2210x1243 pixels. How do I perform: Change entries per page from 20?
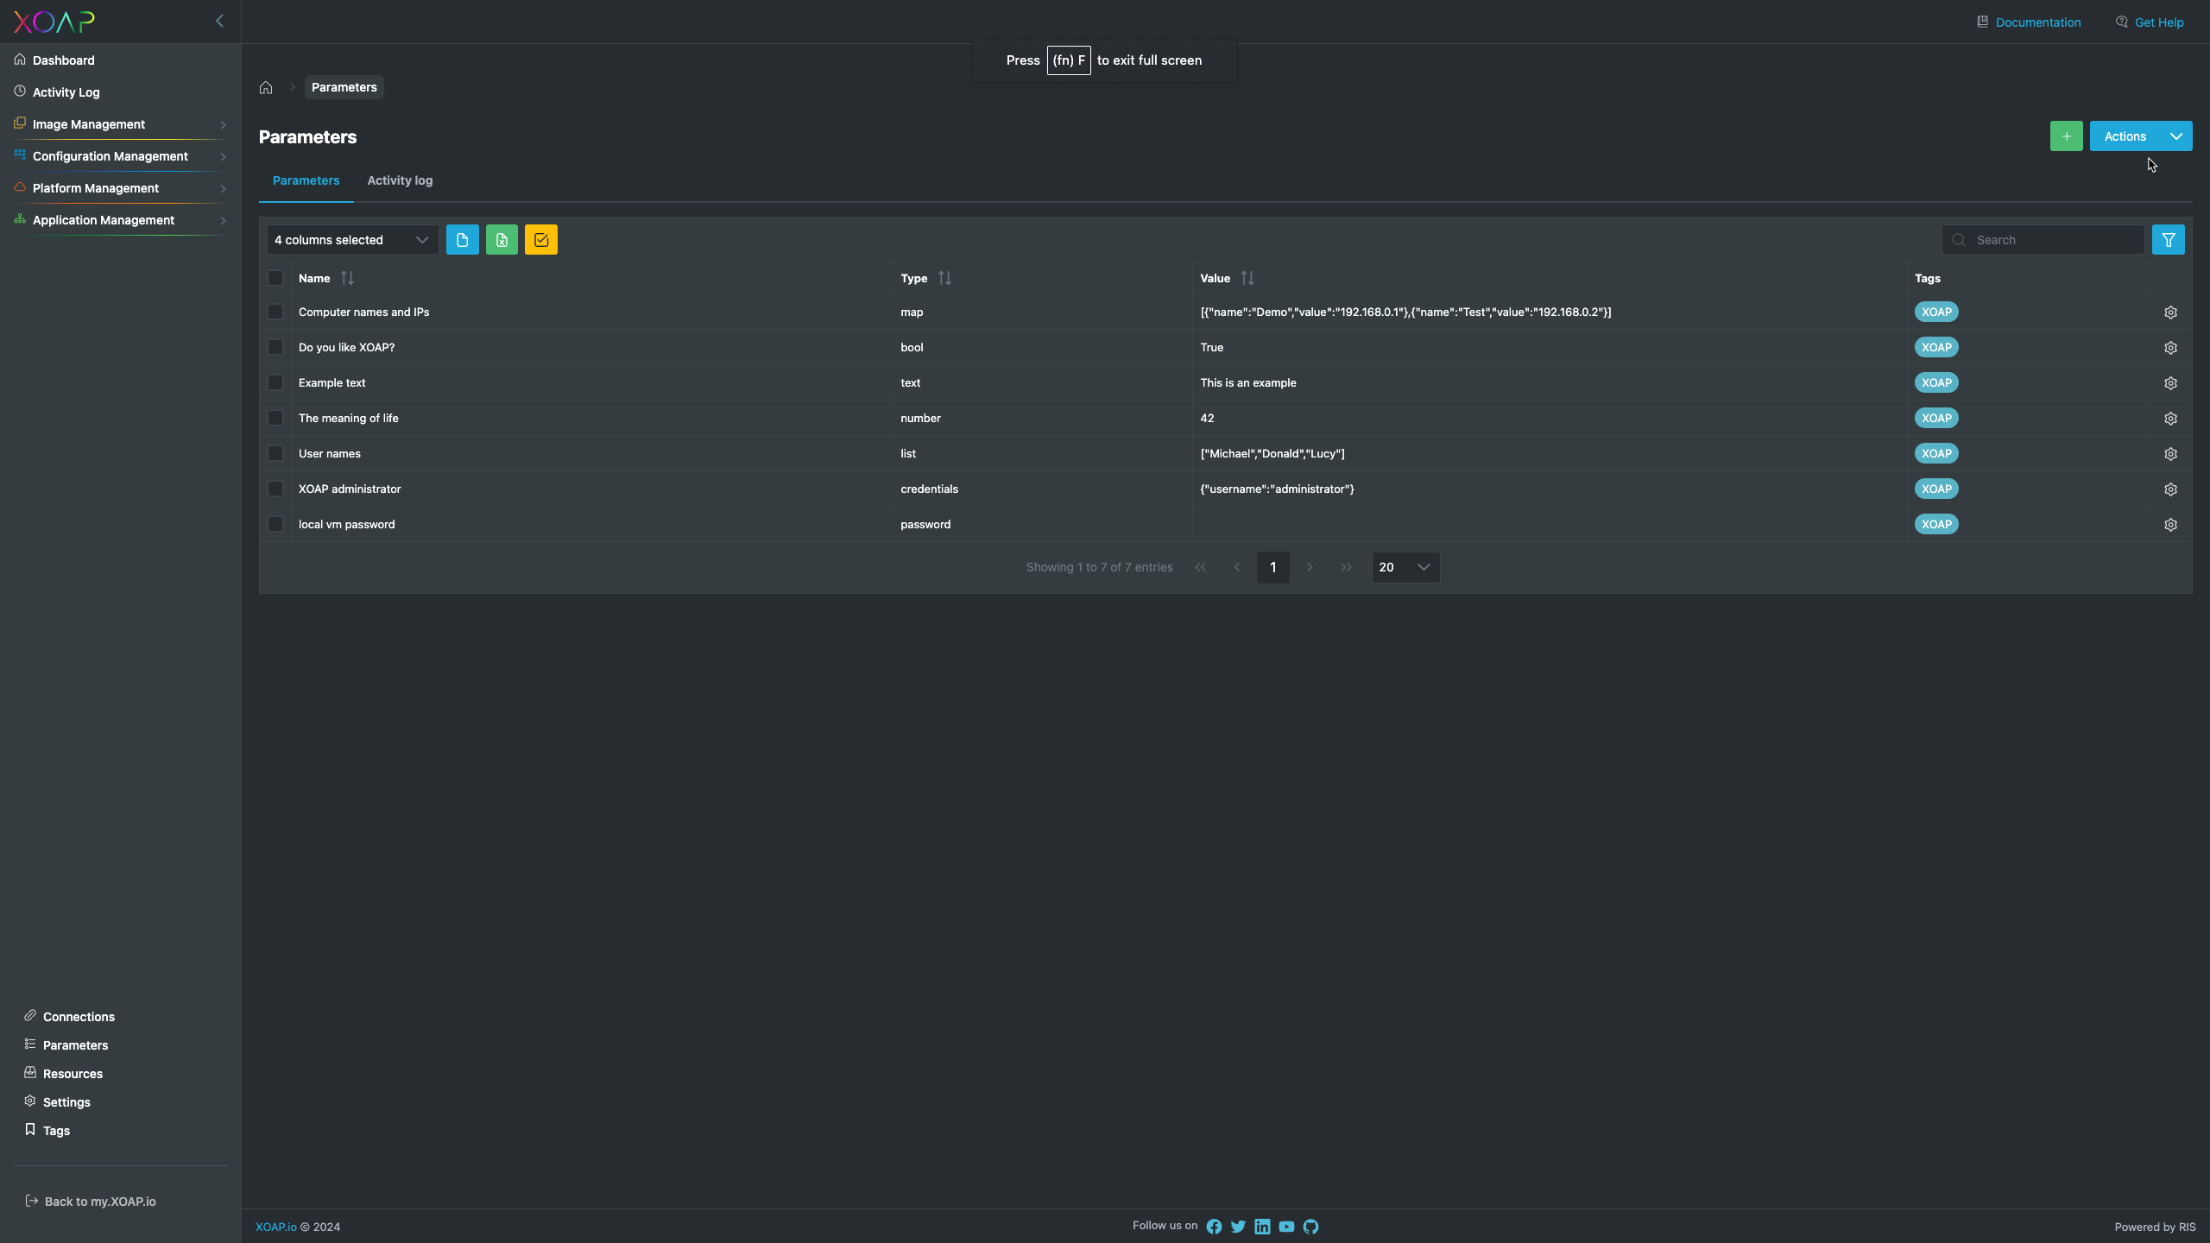tap(1404, 567)
